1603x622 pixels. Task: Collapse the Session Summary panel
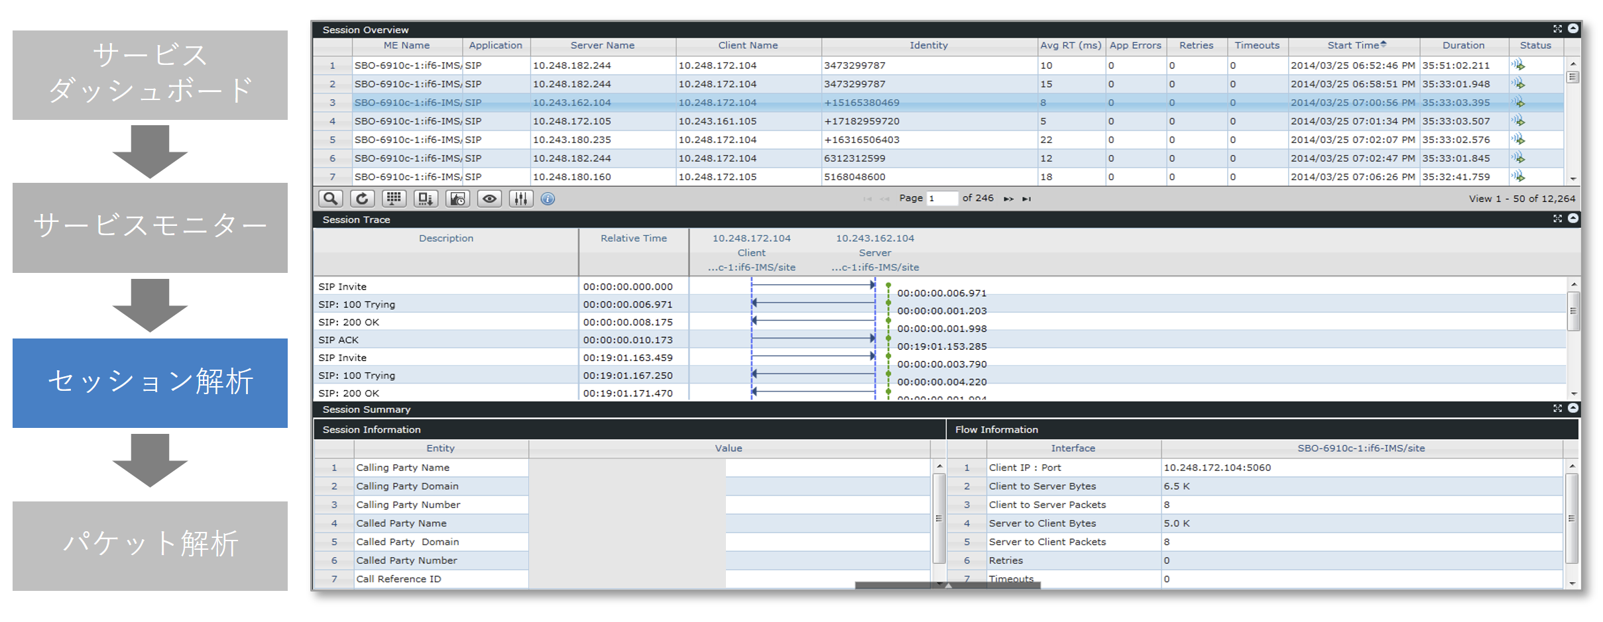[1573, 409]
